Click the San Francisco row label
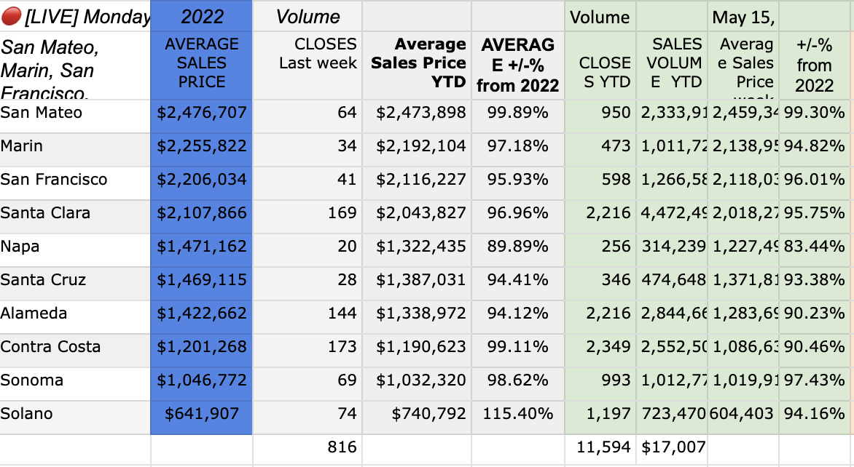The image size is (854, 467). pyautogui.click(x=75, y=183)
